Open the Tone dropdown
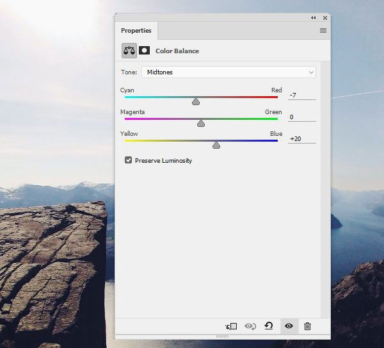This screenshot has height=348, width=384. click(228, 72)
